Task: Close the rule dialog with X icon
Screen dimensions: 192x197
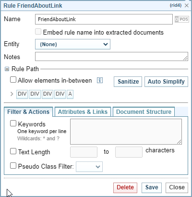Action: coord(187,6)
